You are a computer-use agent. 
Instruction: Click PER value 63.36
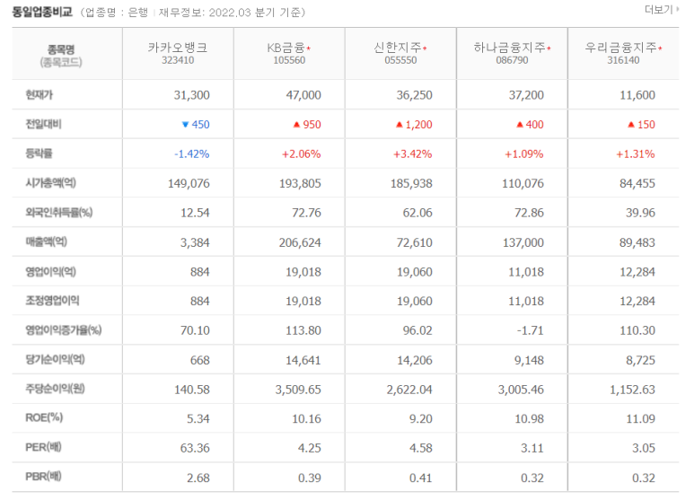tap(195, 448)
